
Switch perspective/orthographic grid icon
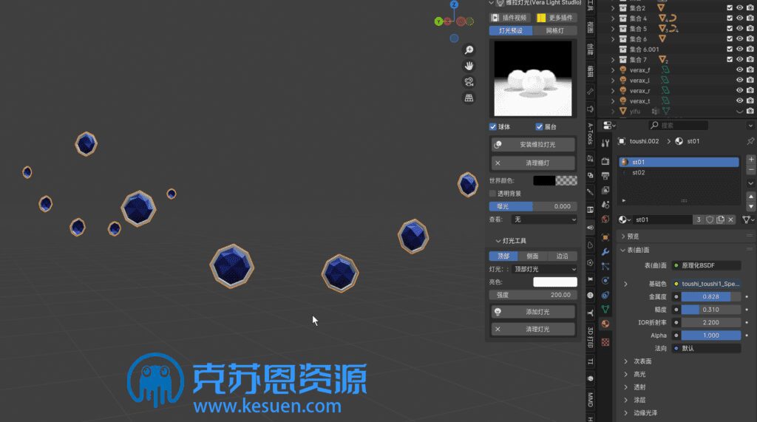click(x=469, y=98)
